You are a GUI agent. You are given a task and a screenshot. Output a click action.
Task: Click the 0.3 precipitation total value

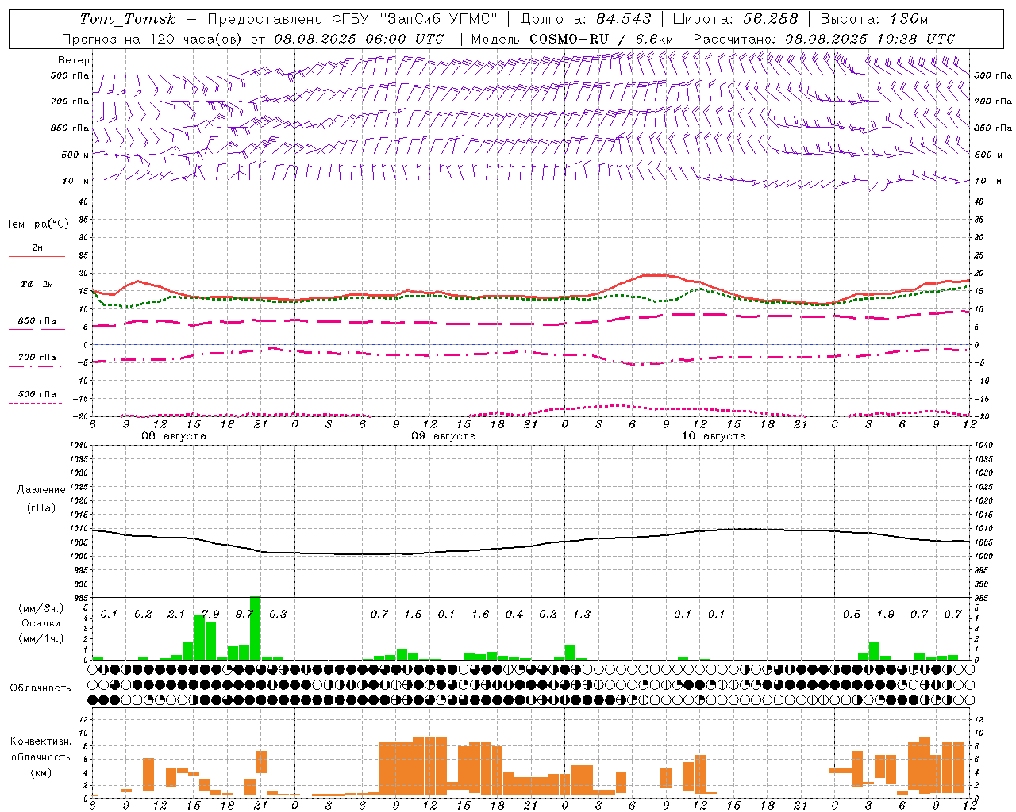278,615
